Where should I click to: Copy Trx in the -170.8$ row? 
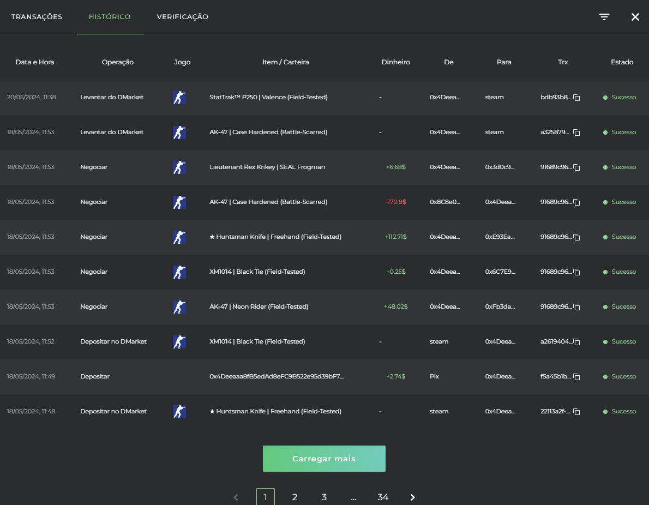(576, 202)
